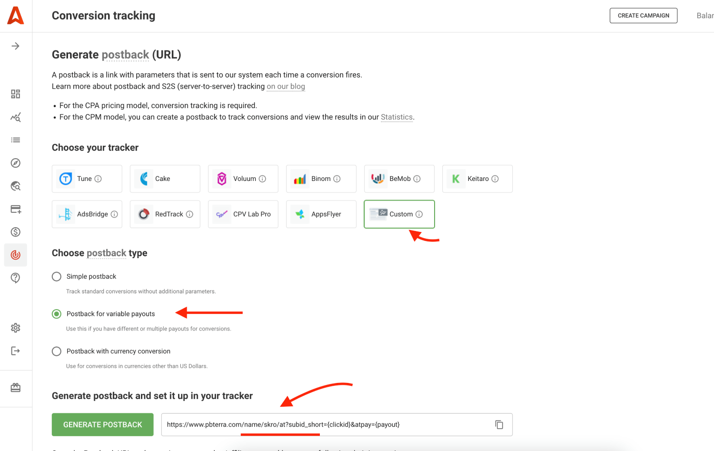This screenshot has height=451, width=714.
Task: Show info tooltip for Keitaro tracker
Action: [495, 179]
